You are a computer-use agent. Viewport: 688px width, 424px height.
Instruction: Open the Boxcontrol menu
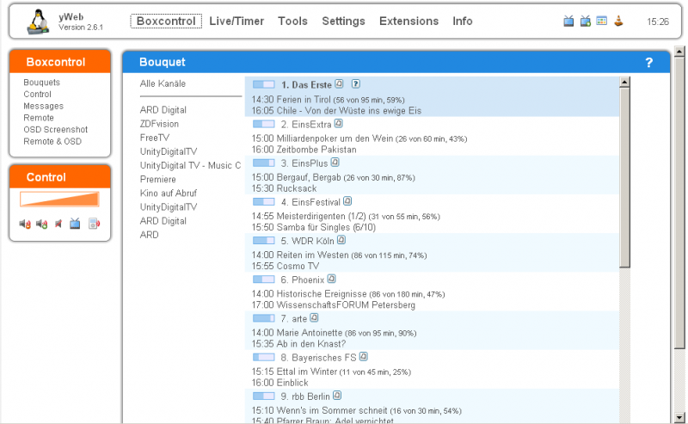166,21
